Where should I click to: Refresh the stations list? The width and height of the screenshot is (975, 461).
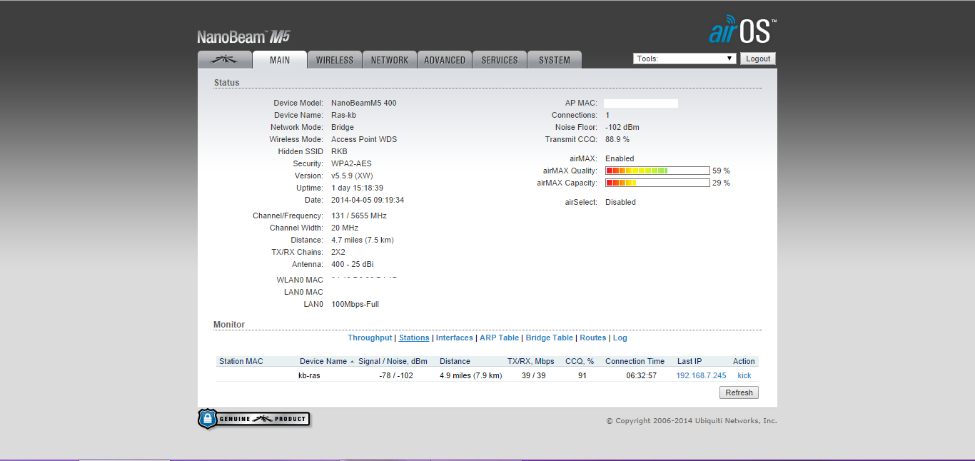pyautogui.click(x=739, y=392)
